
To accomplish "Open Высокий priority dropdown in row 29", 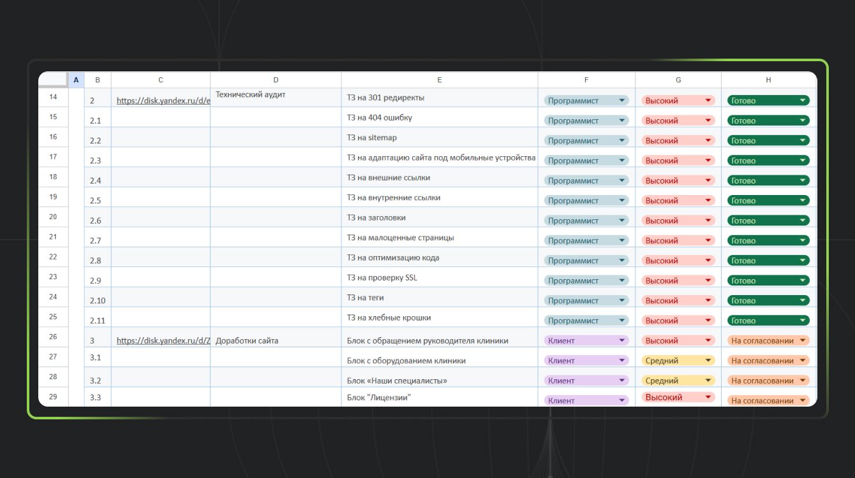I will click(708, 397).
